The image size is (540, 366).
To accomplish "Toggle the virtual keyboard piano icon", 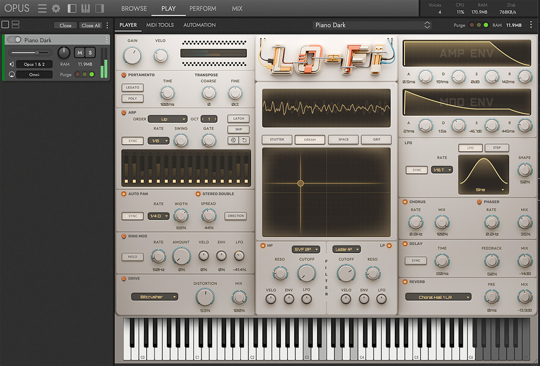I will 85,8.
